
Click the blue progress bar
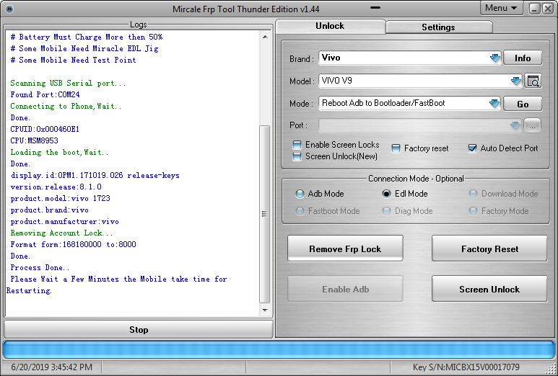[x=279, y=350]
